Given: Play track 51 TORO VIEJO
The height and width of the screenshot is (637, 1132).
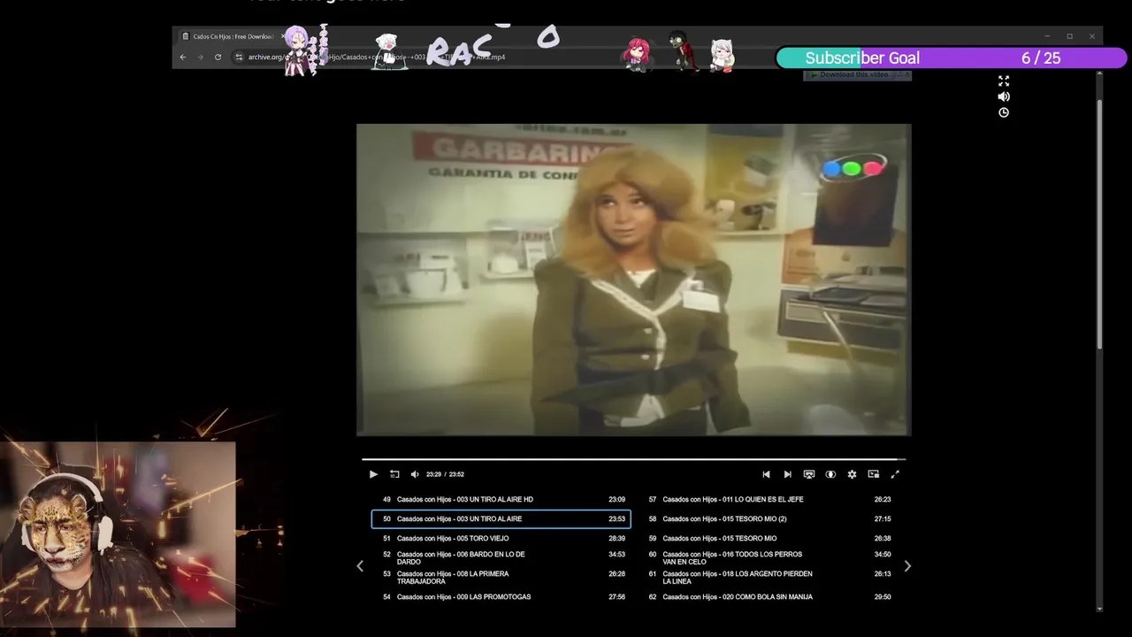Looking at the screenshot, I should (x=501, y=538).
